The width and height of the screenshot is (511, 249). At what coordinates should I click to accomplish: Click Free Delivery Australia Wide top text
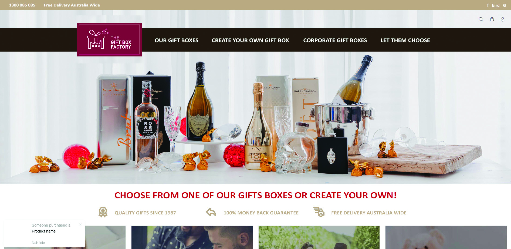point(72,5)
